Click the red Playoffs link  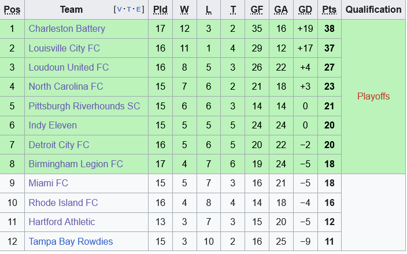coord(373,97)
